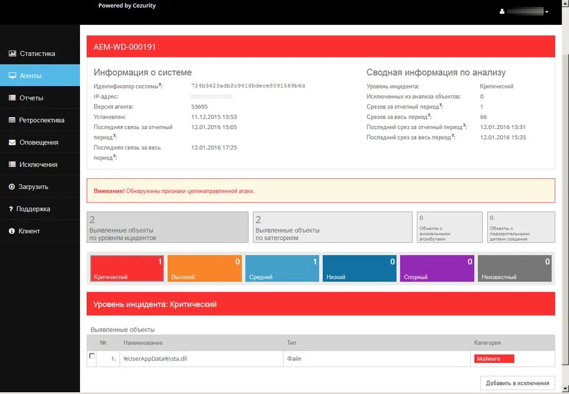Click the Наименование column header

pos(143,343)
